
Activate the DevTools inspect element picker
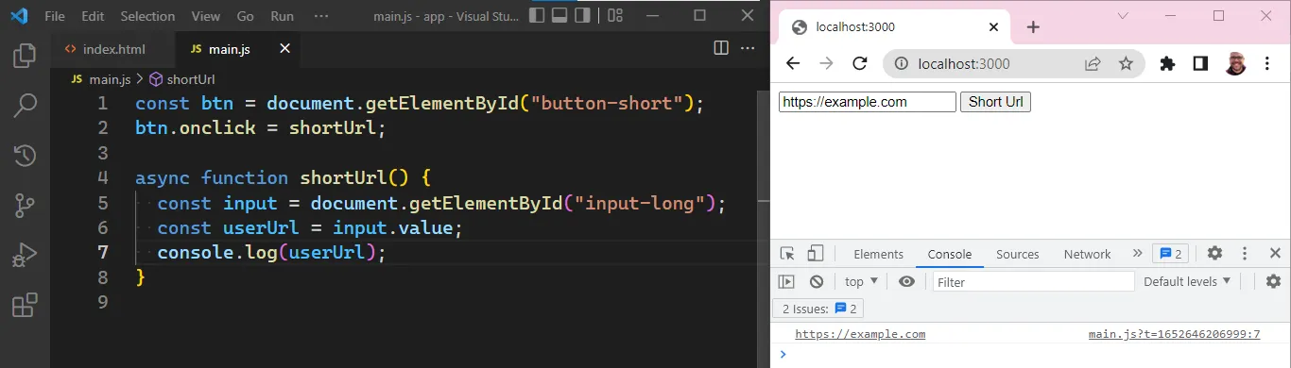(787, 253)
